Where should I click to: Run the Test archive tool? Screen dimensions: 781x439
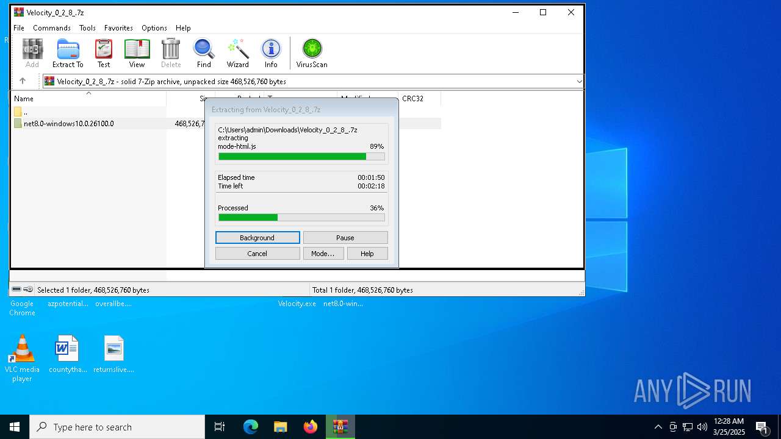click(x=104, y=54)
